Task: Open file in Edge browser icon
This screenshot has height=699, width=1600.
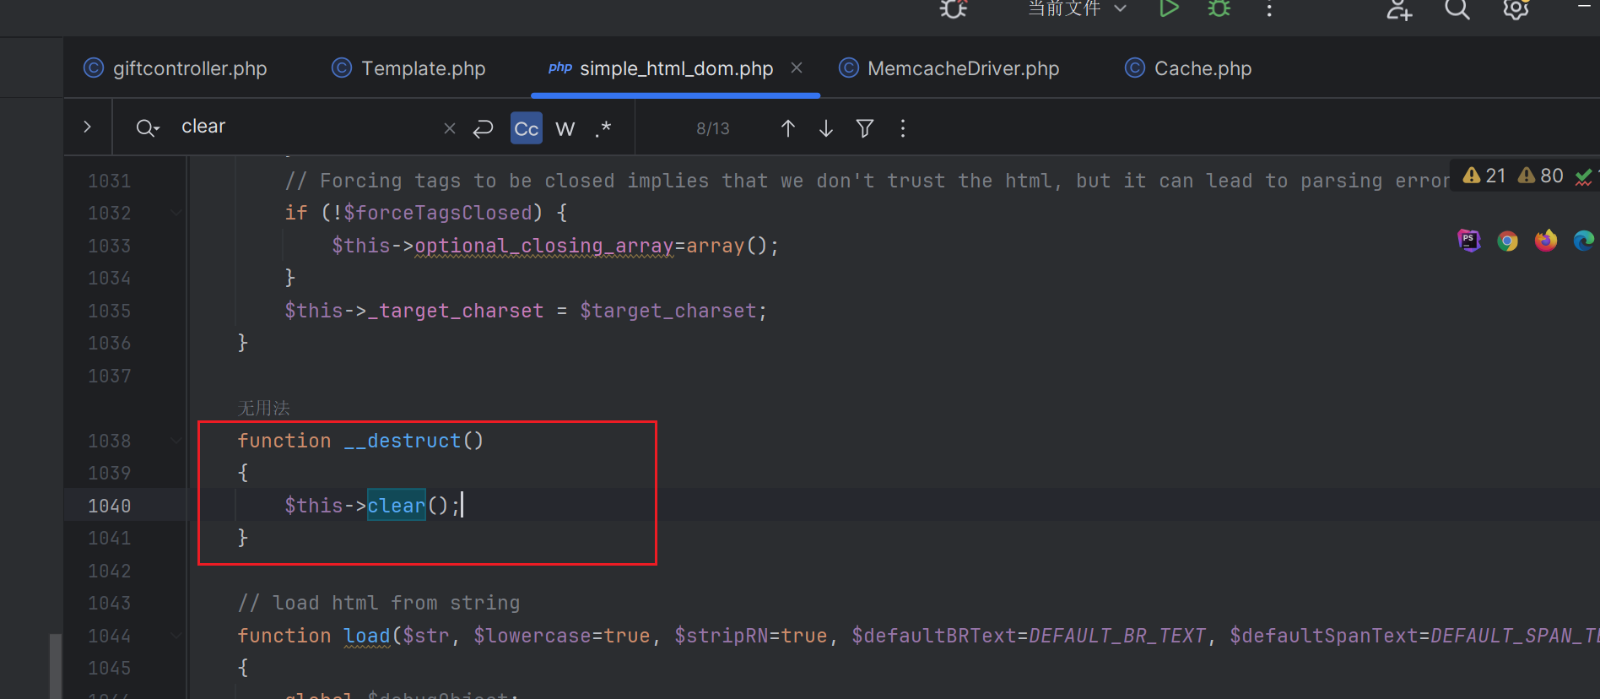Action: coord(1584,241)
